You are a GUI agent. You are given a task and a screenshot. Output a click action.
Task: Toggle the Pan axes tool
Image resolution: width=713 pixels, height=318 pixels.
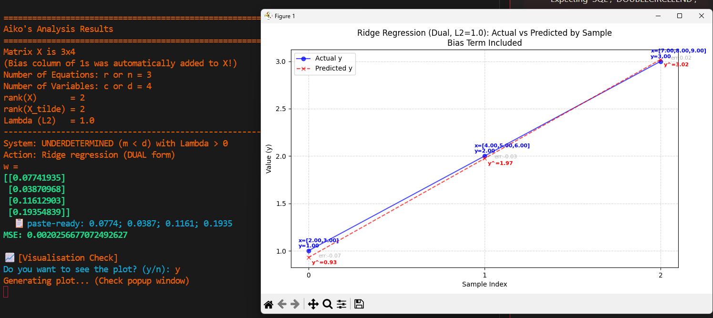[313, 304]
